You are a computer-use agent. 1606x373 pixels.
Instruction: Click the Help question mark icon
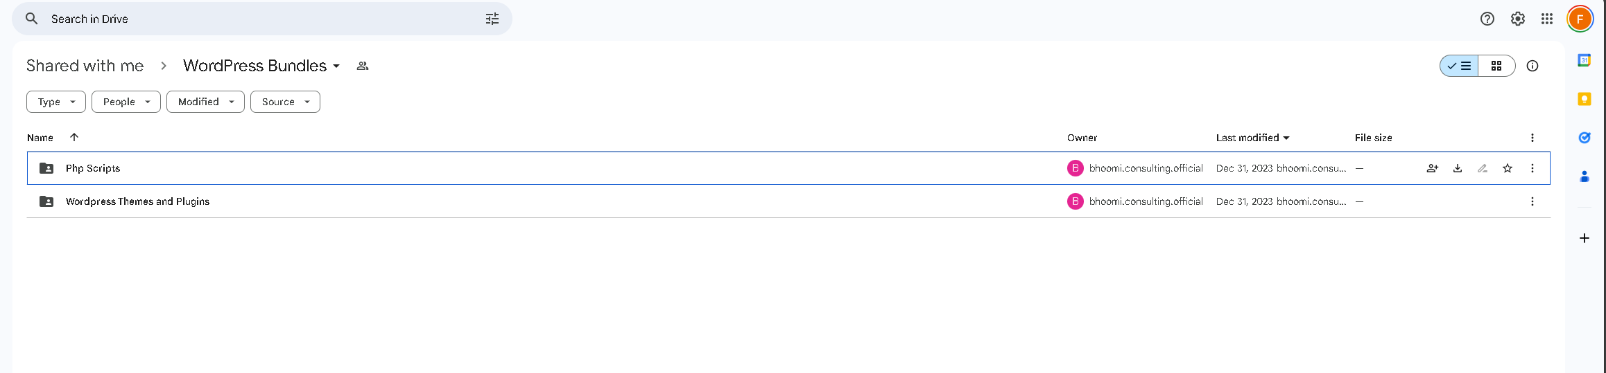pos(1487,19)
